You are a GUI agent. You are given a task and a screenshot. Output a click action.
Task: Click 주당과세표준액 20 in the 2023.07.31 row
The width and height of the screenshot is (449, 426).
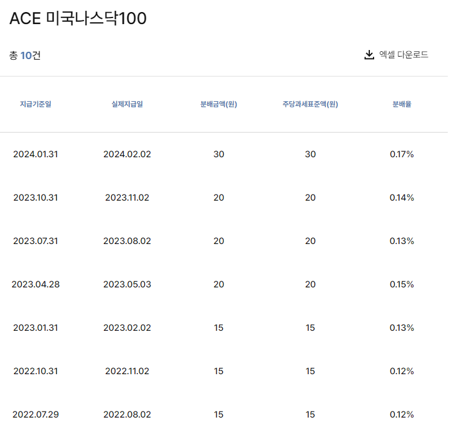click(x=310, y=241)
